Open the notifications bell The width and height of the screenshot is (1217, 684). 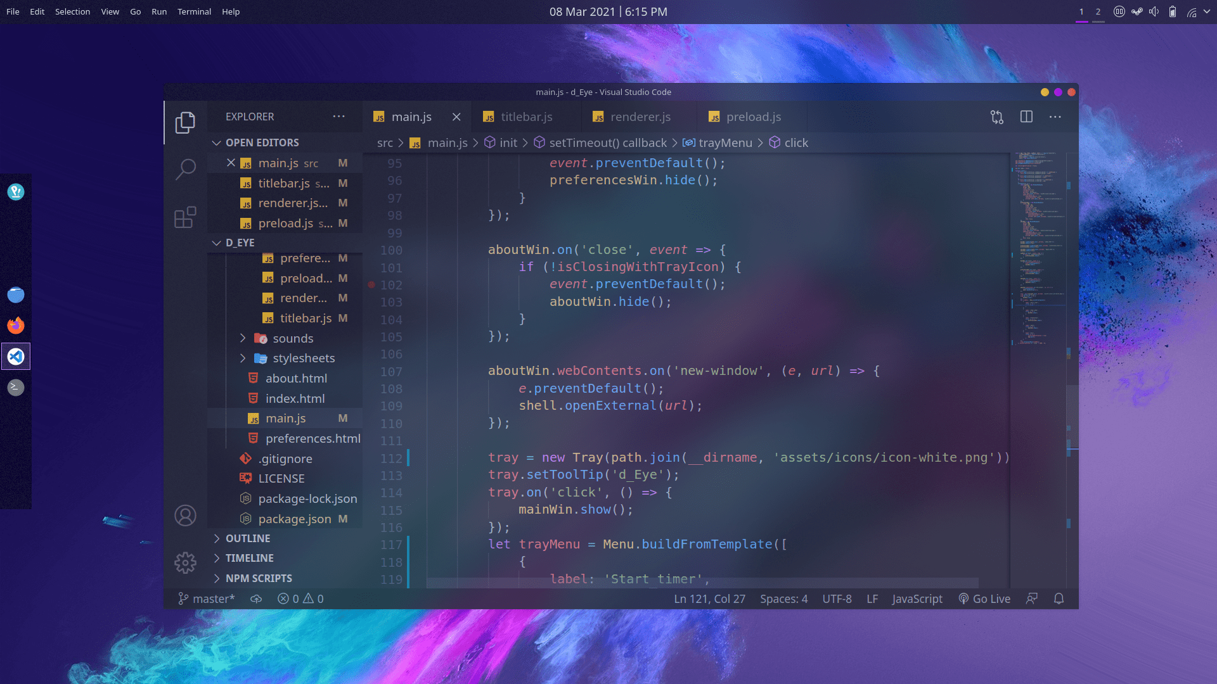pyautogui.click(x=1059, y=598)
